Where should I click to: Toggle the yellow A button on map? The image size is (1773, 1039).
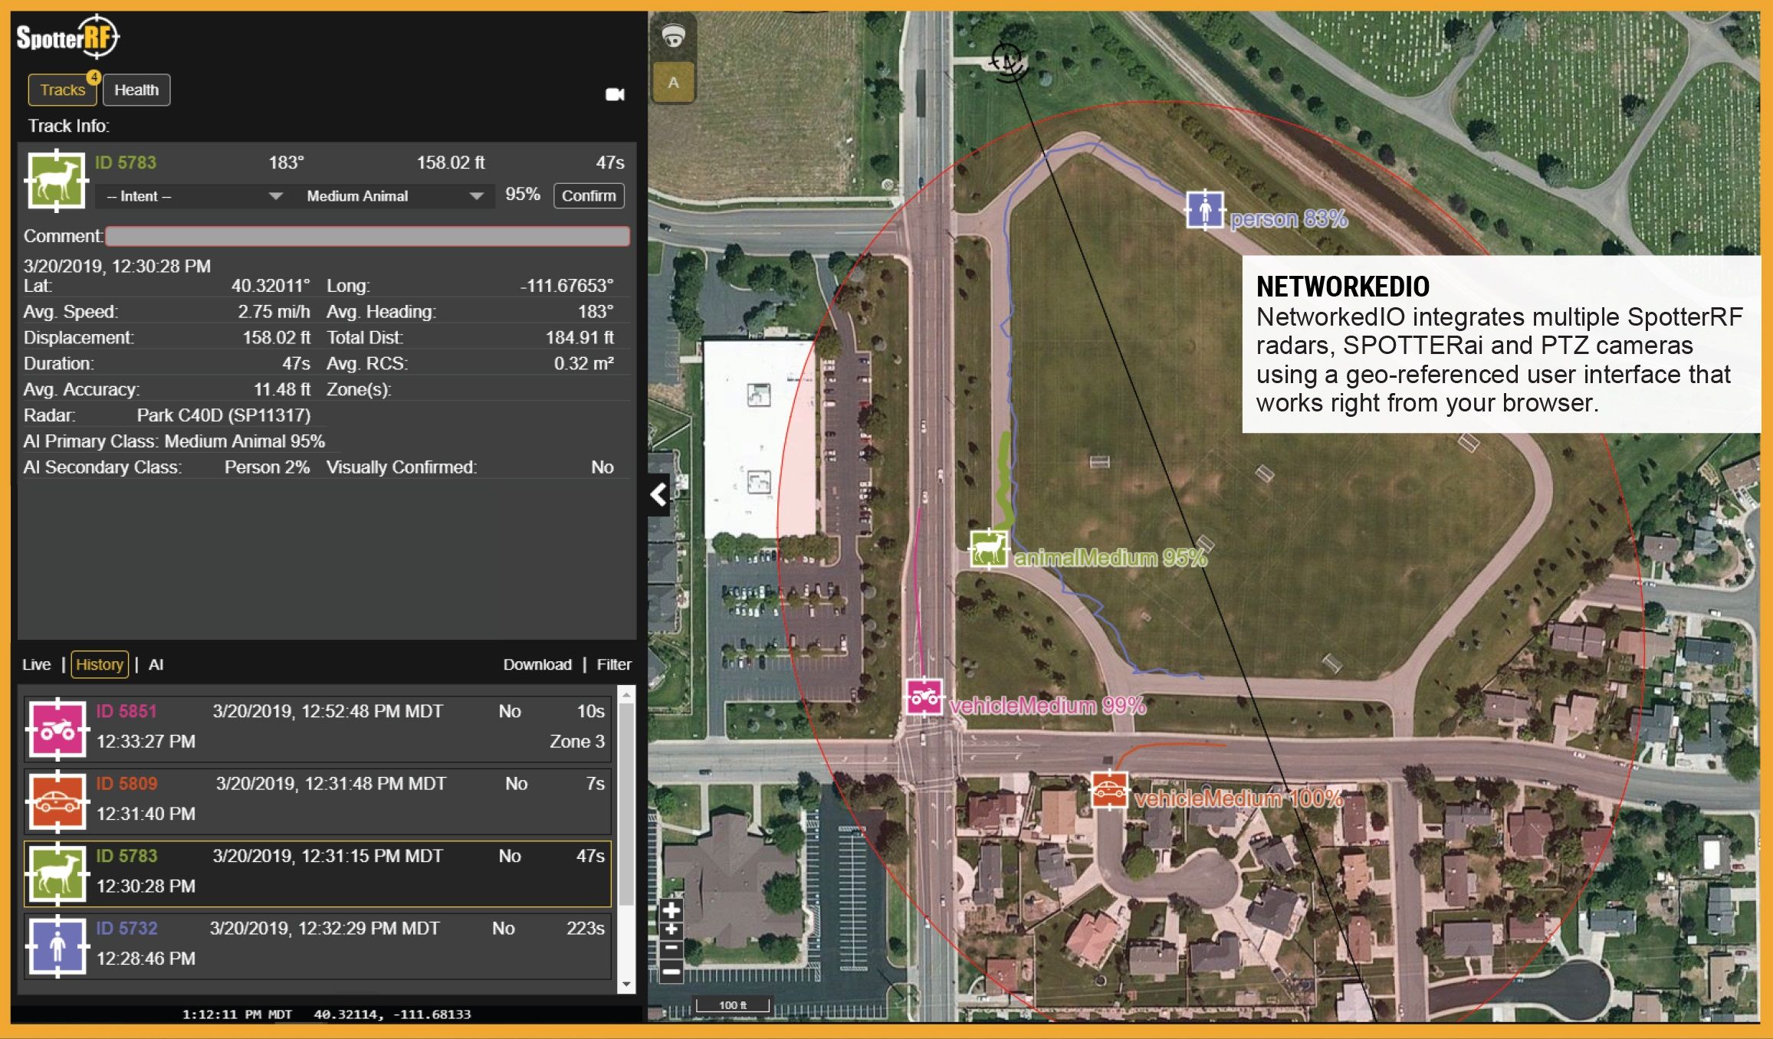(673, 83)
